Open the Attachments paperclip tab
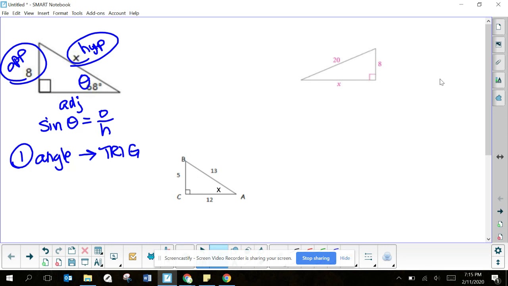The image size is (508, 286). 498,62
